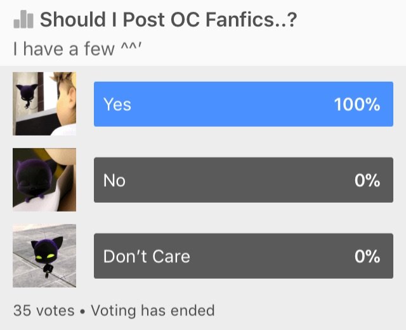Open the "Should I Post OC Fanfics..?" poll title

tap(168, 20)
